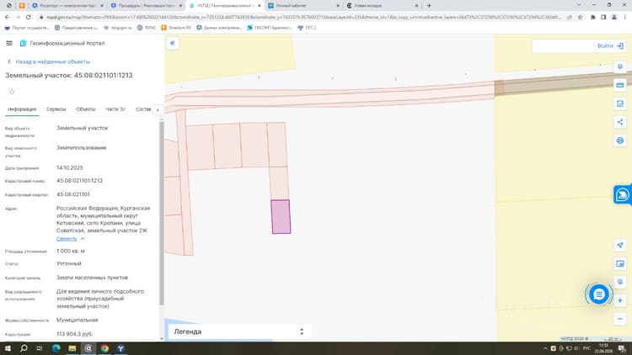This screenshot has height=355, width=632.
Task: Print the map with printer icon
Action: [x=620, y=140]
